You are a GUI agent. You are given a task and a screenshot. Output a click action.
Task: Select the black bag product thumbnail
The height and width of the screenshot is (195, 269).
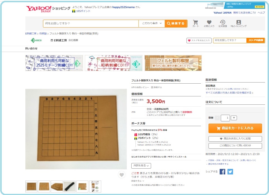[69, 186]
